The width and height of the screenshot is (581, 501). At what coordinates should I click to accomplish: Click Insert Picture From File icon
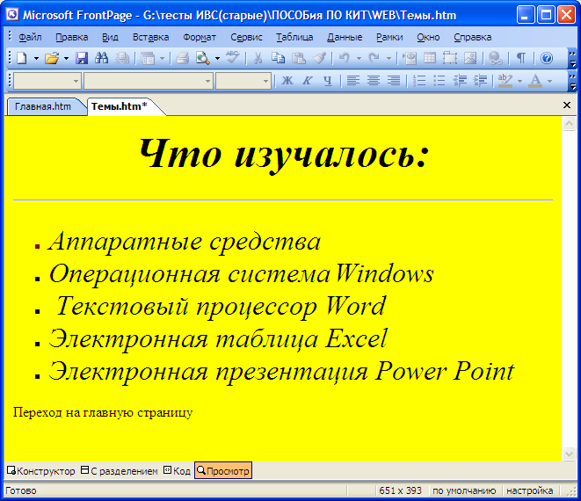click(x=470, y=58)
